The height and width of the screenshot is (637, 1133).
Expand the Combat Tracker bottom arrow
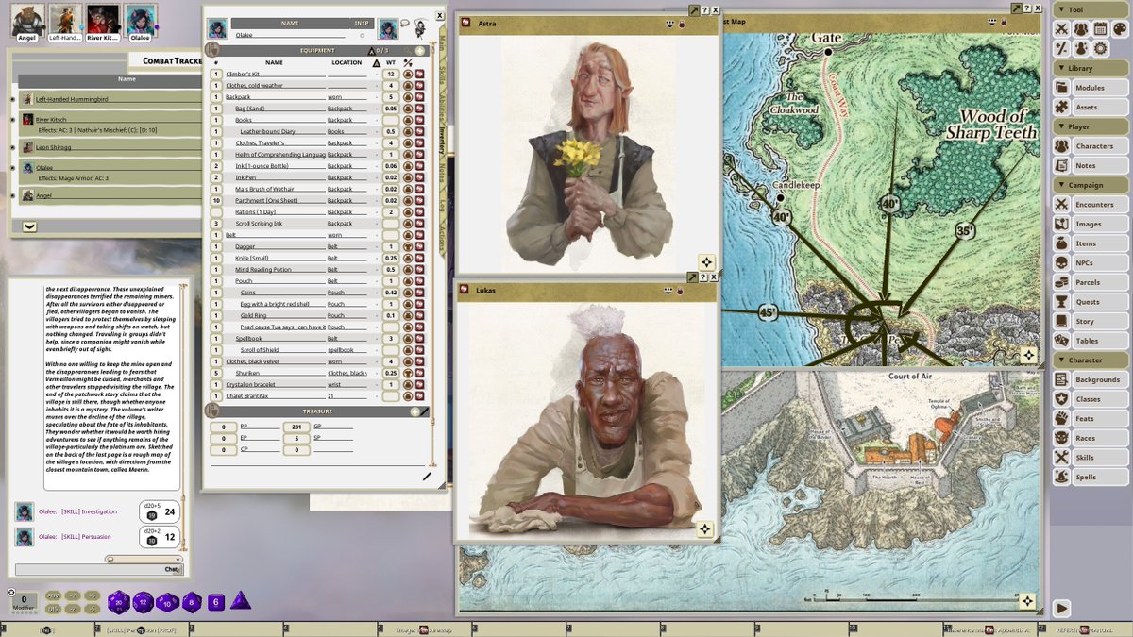(x=29, y=226)
